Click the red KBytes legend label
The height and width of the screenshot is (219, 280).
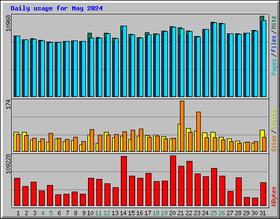coord(274,197)
